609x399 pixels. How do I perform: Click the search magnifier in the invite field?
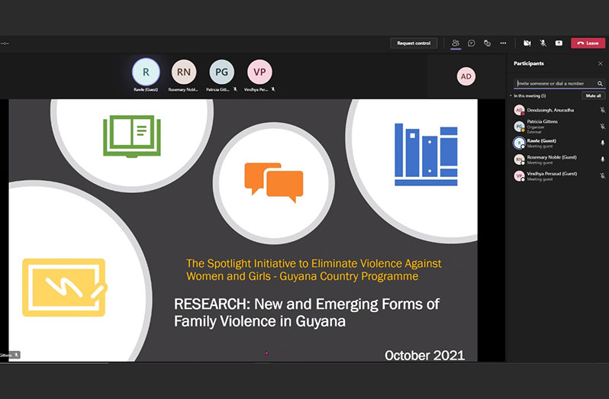point(600,83)
